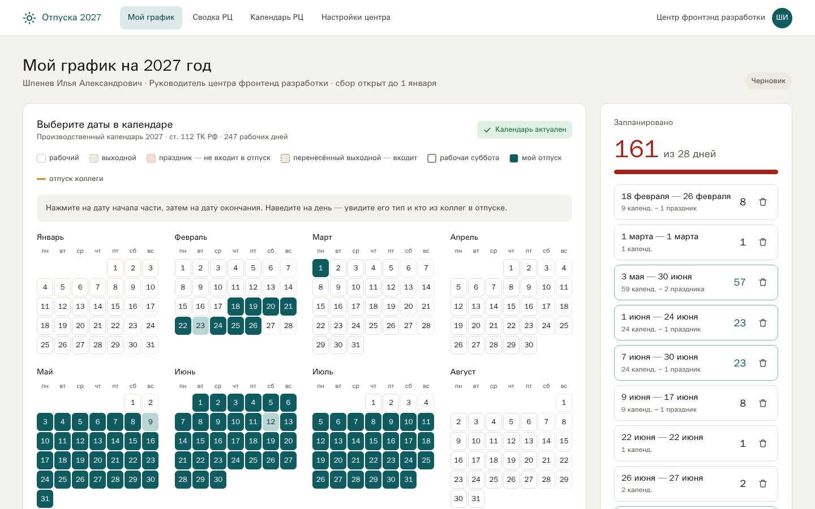Screen dimensions: 815x509
Task: Open the ШИ user avatar
Action: [x=782, y=18]
